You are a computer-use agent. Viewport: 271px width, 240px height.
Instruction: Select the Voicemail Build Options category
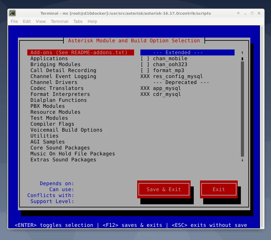pyautogui.click(x=66, y=130)
